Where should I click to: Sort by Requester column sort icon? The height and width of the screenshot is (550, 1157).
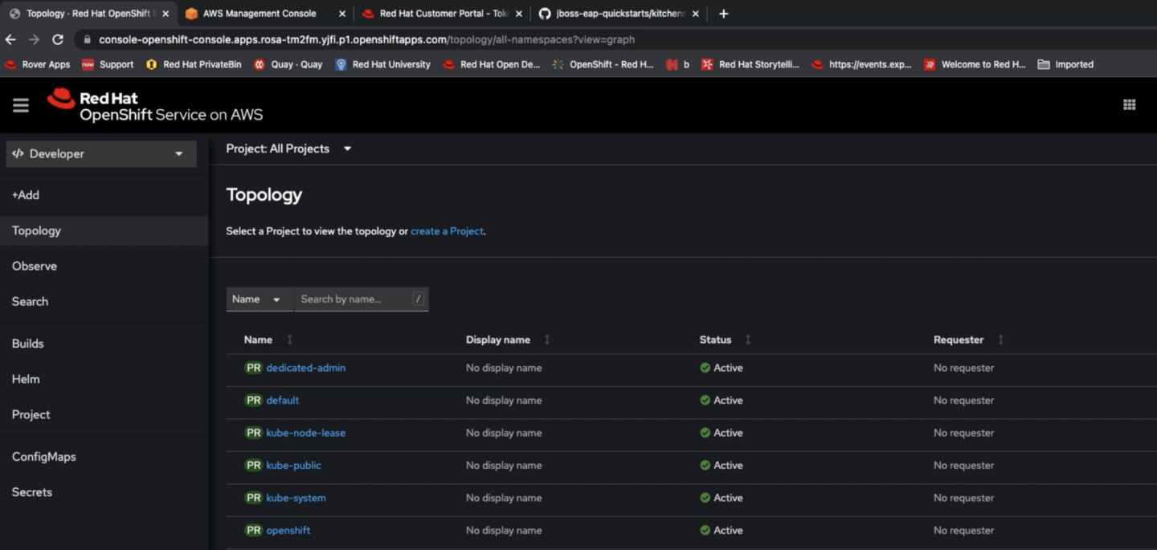[x=1000, y=340]
